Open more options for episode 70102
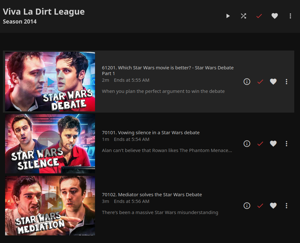This screenshot has height=243, width=300. click(x=286, y=205)
